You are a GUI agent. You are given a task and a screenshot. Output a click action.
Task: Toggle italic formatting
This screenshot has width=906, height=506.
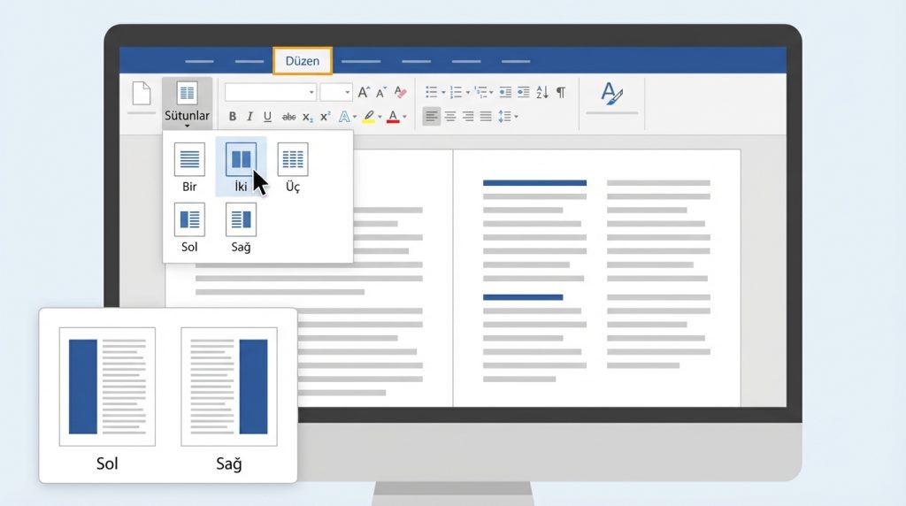(250, 117)
